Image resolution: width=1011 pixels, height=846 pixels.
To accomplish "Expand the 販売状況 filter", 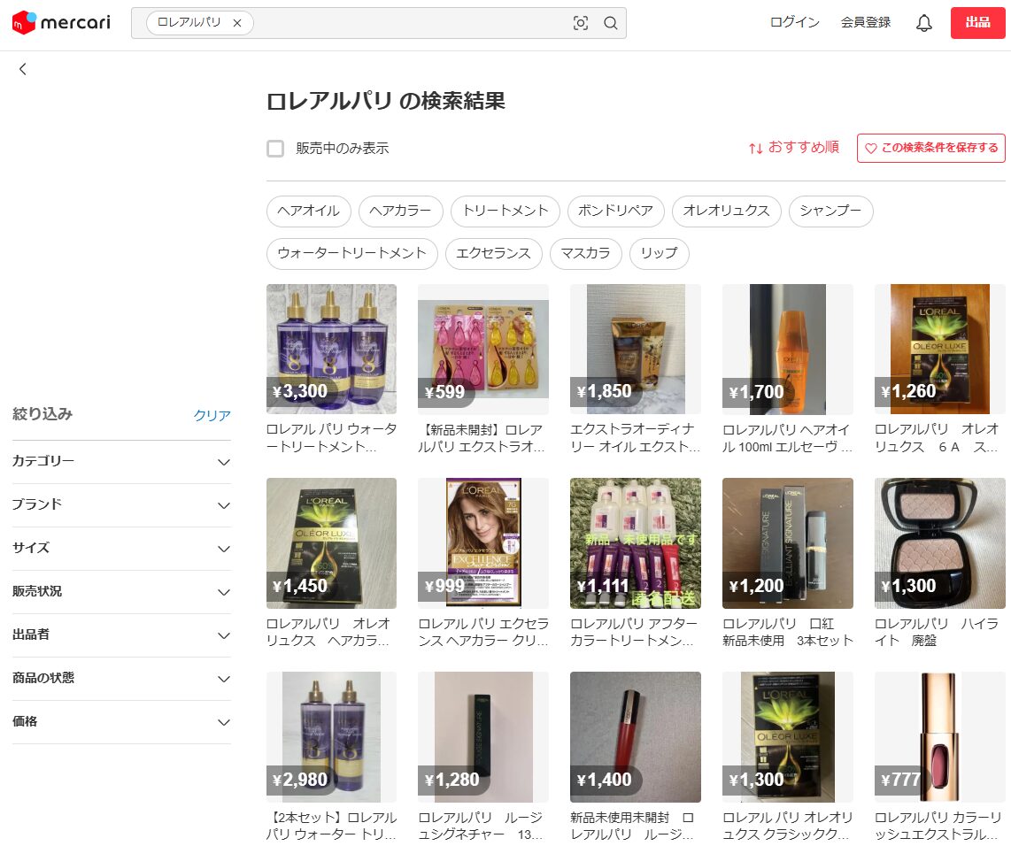I will click(x=121, y=591).
